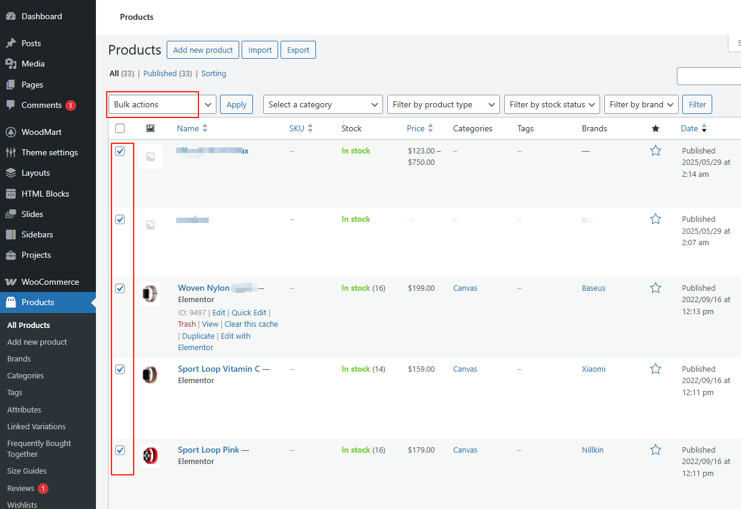Toggle the select-all checkbox in table header
This screenshot has height=509, width=741.
(x=120, y=128)
